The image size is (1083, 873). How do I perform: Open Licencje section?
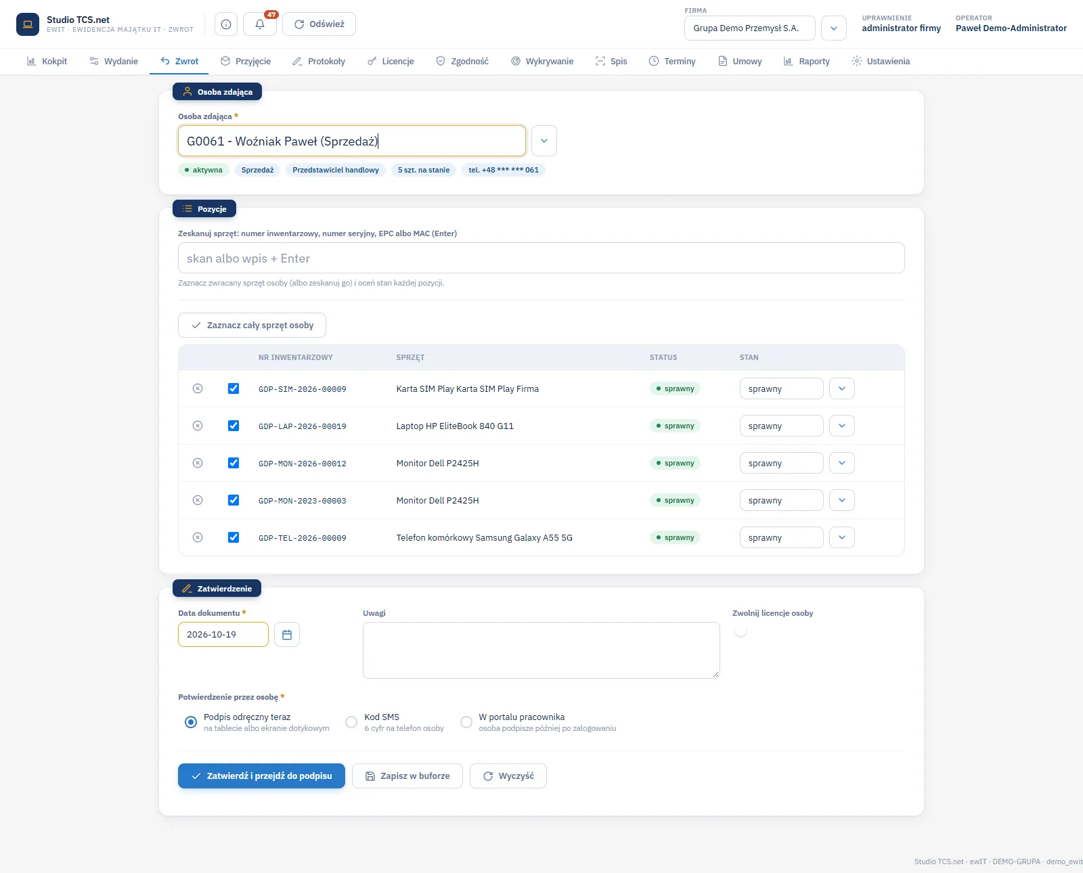[391, 62]
